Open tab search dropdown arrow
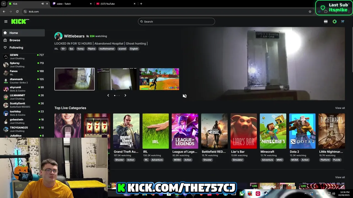 4,4
